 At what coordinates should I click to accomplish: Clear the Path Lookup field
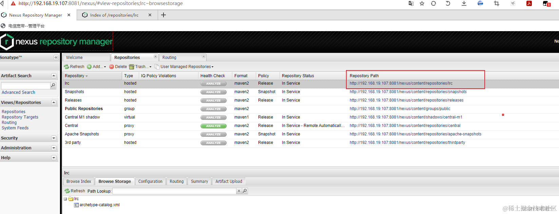[239, 191]
